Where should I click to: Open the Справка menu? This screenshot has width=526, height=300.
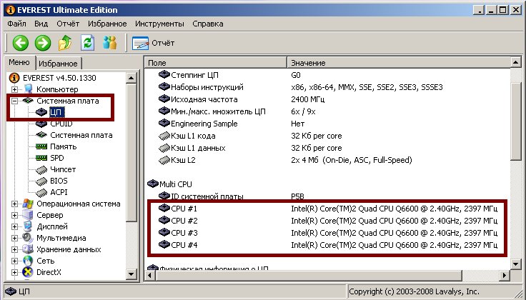208,24
